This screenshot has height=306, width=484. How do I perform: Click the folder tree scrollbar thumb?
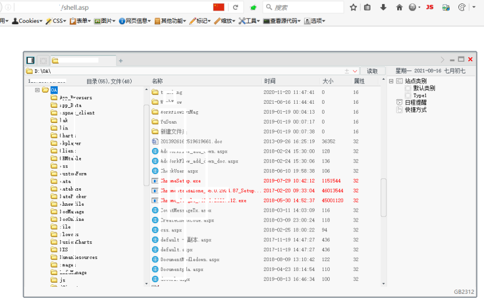tap(146, 145)
